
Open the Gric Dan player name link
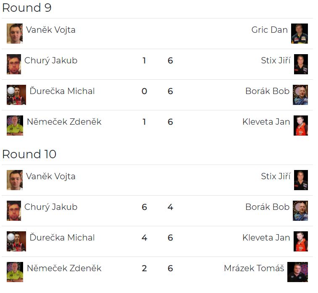click(x=269, y=30)
